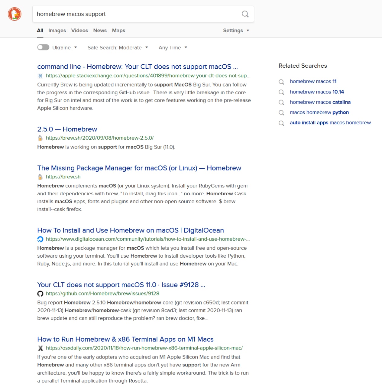Click the brew.sh/2020/09/08/homebrew-2.5.0 URL

point(100,138)
